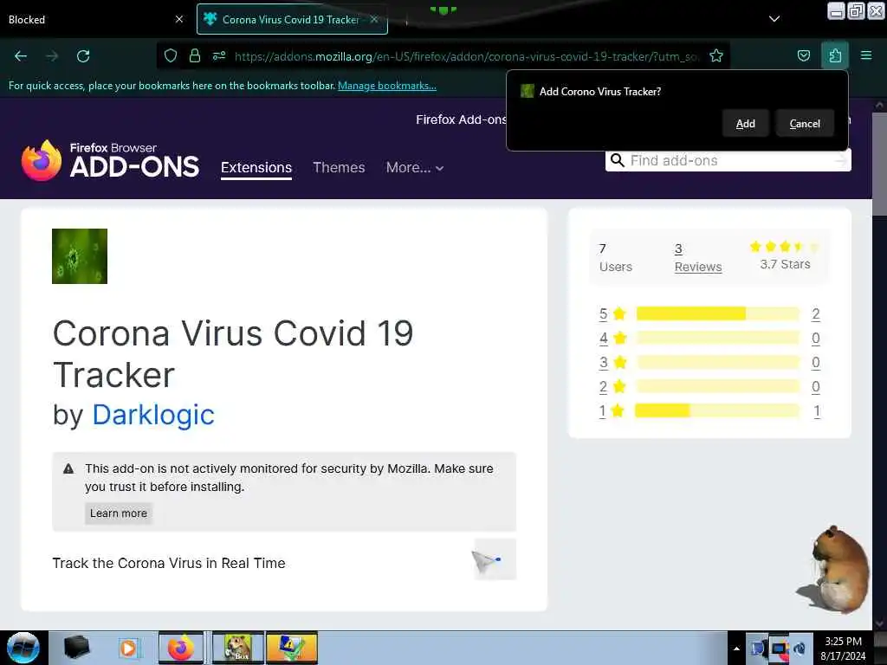Click the hamster desktop assistant character

pos(832,569)
